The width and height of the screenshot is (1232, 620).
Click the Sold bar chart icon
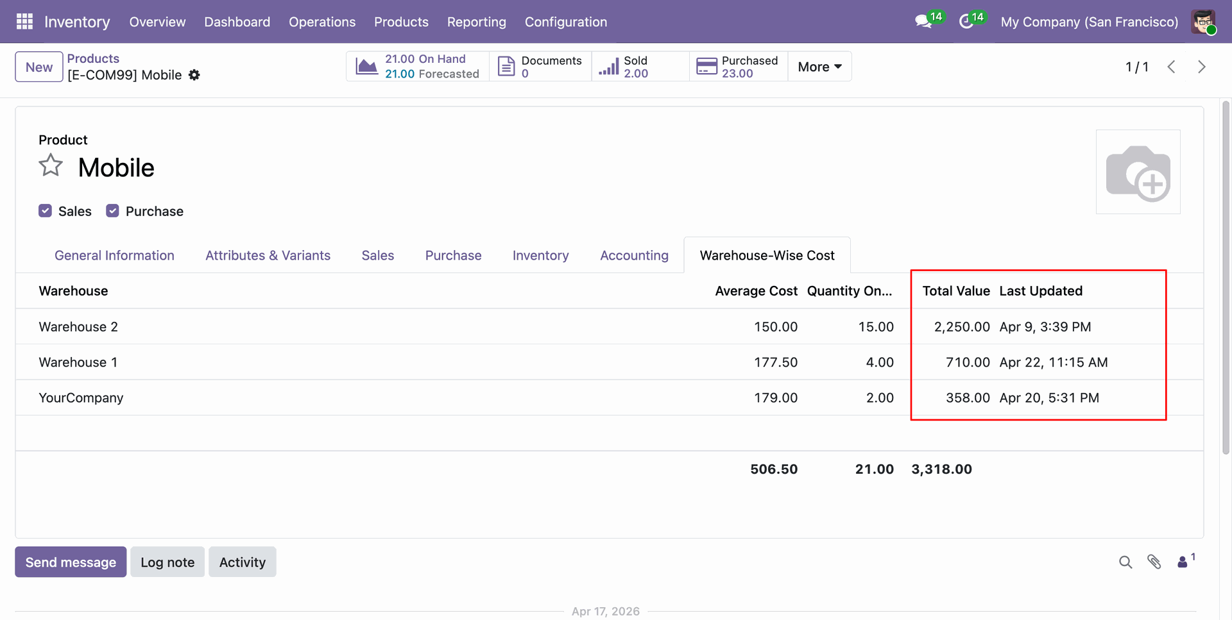pos(608,67)
